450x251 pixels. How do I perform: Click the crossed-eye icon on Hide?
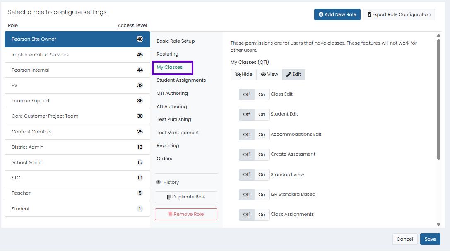coord(238,75)
